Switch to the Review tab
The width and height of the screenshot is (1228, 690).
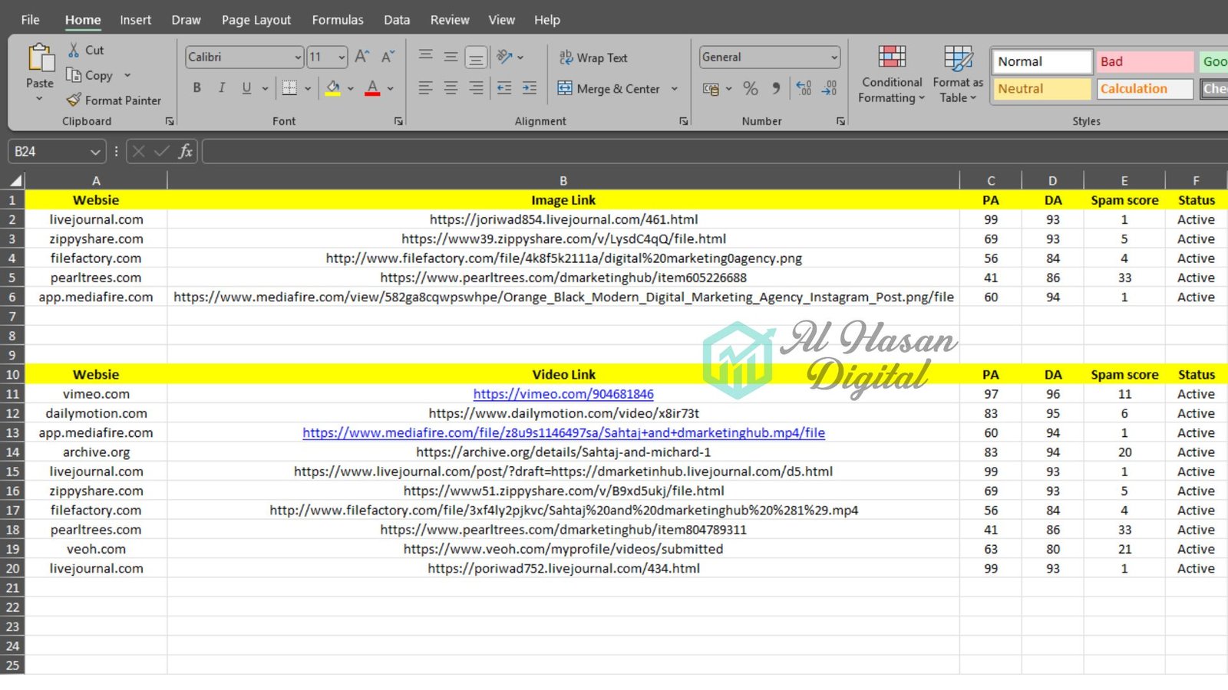(450, 20)
